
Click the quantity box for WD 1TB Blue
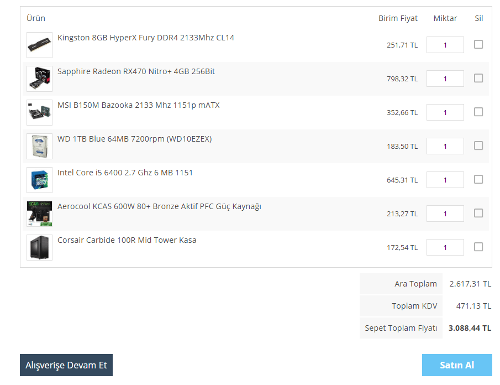coord(445,146)
